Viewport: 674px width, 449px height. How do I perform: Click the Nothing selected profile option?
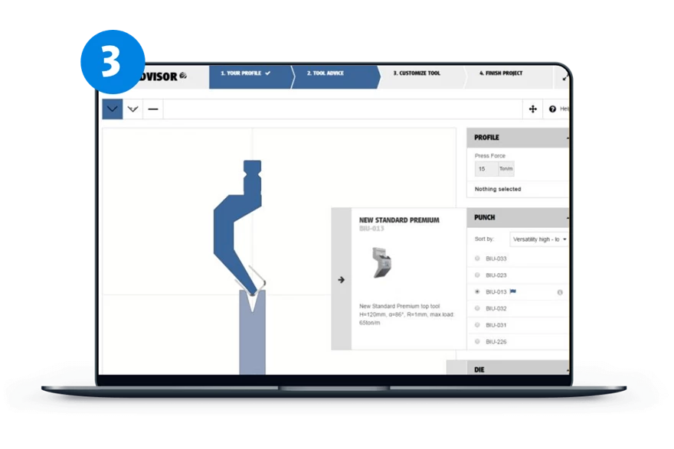[499, 188]
